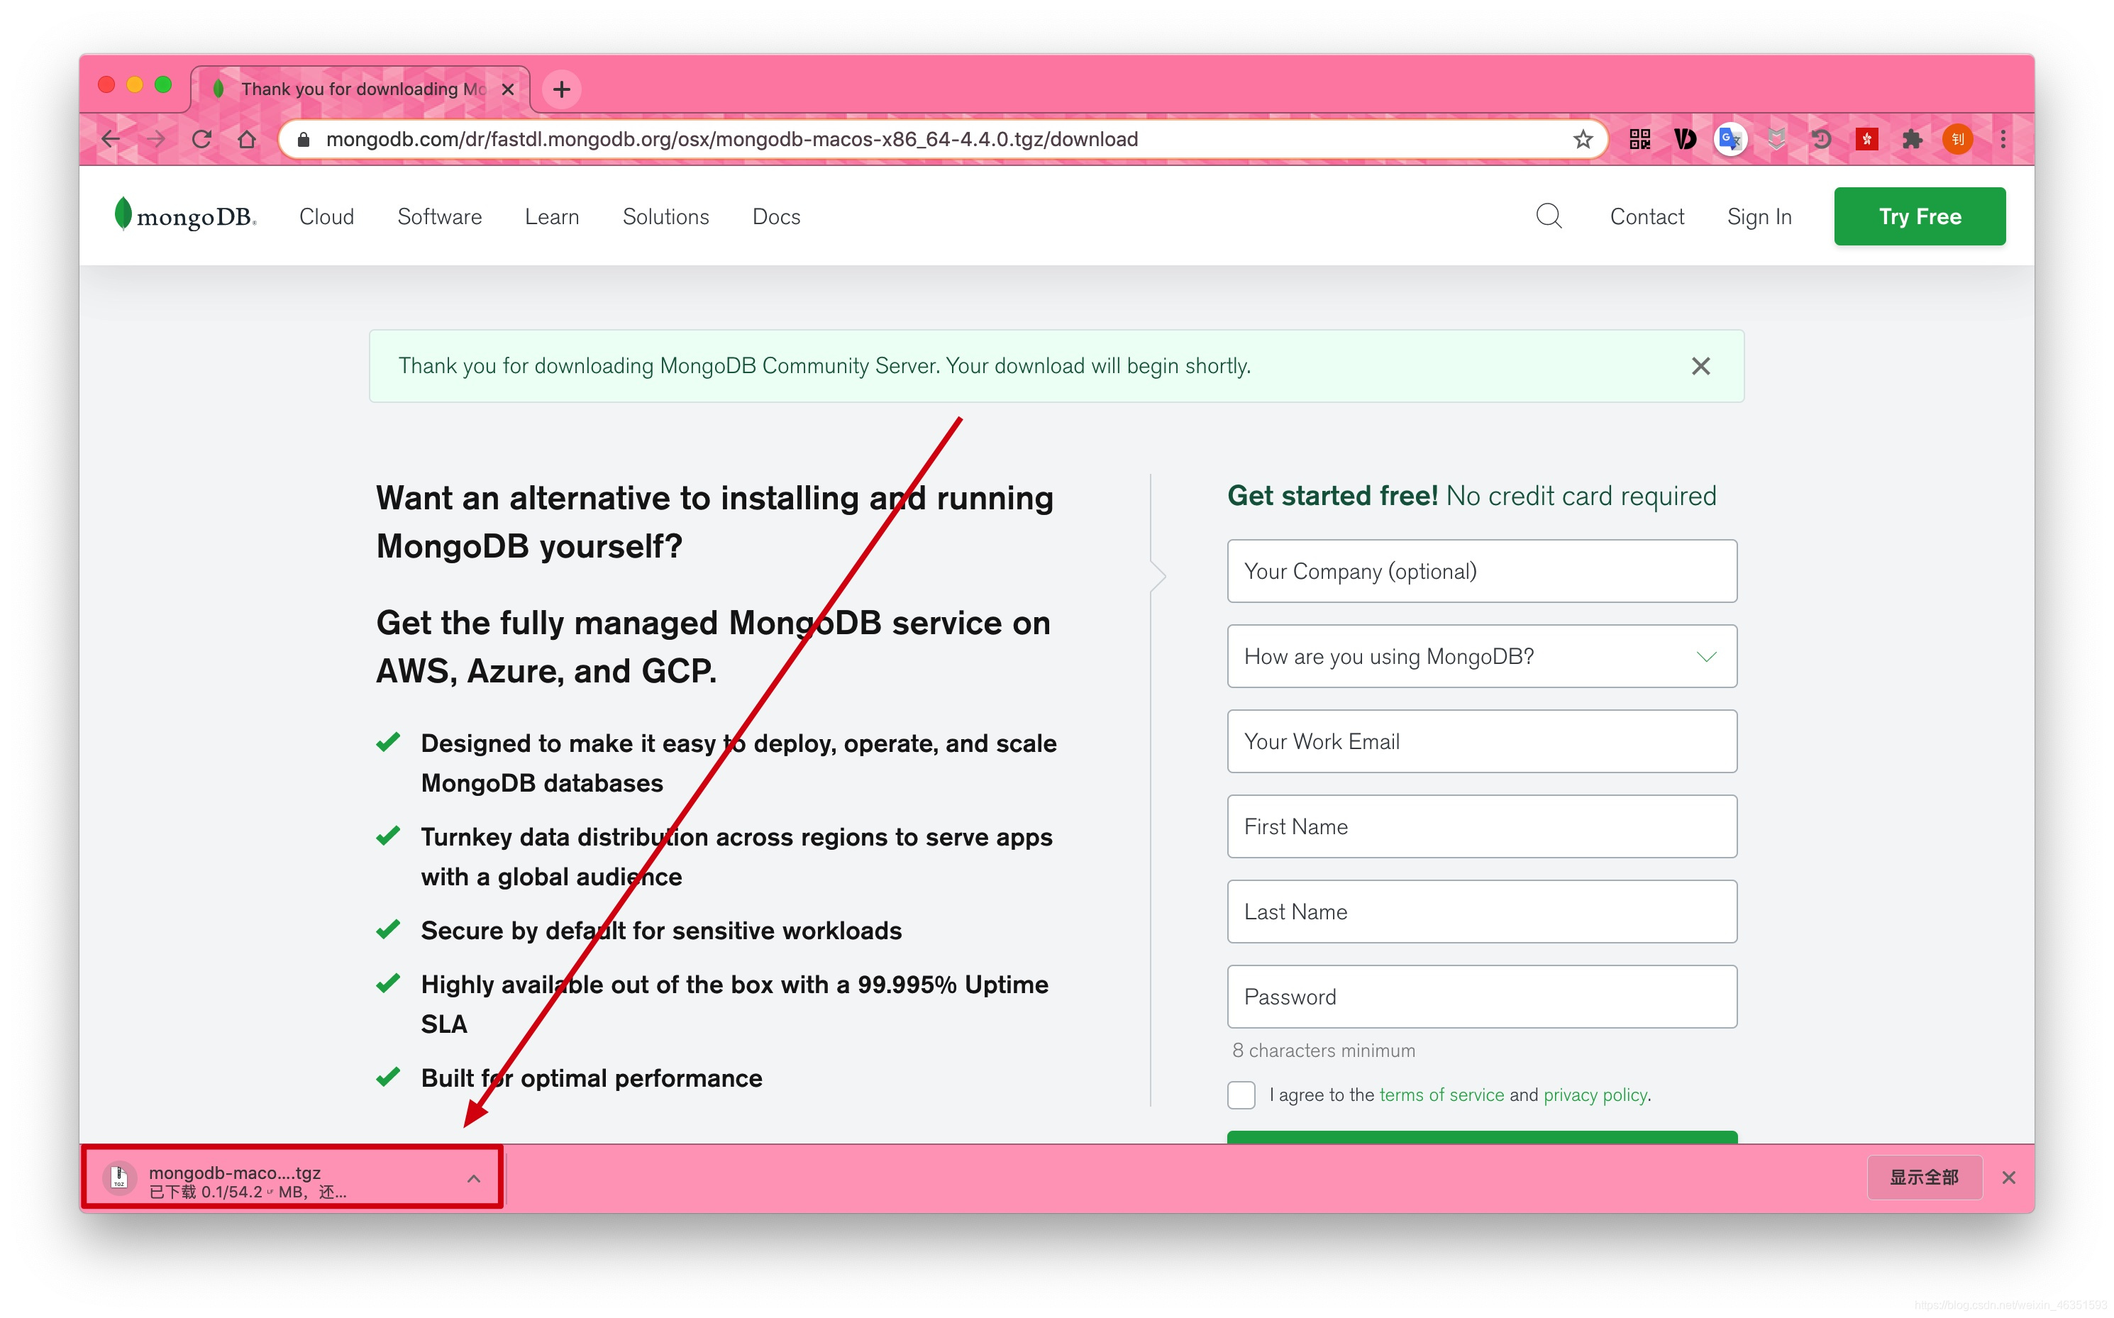Screen dimensions: 2114x1318
Task: Click the Your Work Email field
Action: point(1481,742)
